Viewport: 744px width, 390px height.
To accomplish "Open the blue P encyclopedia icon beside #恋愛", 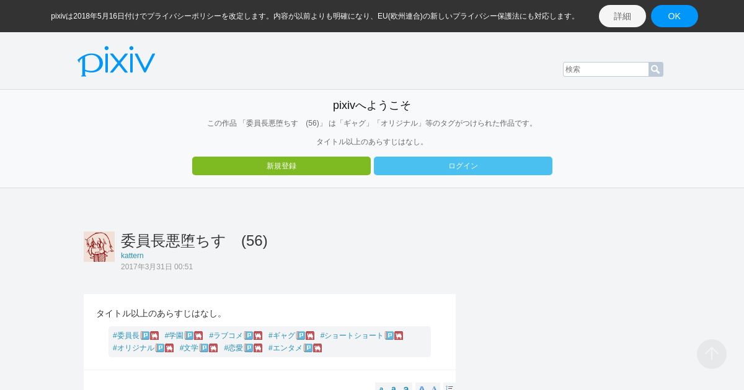I will coord(249,348).
